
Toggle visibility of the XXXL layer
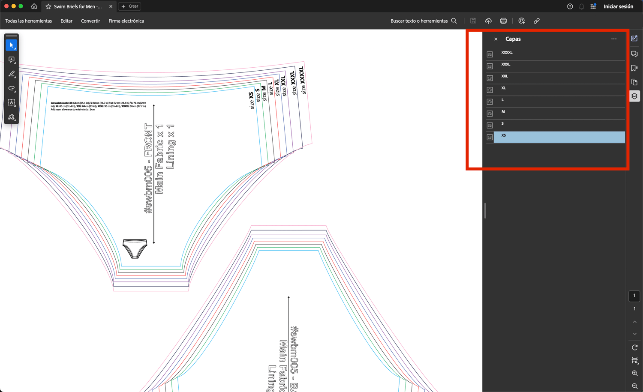click(490, 66)
